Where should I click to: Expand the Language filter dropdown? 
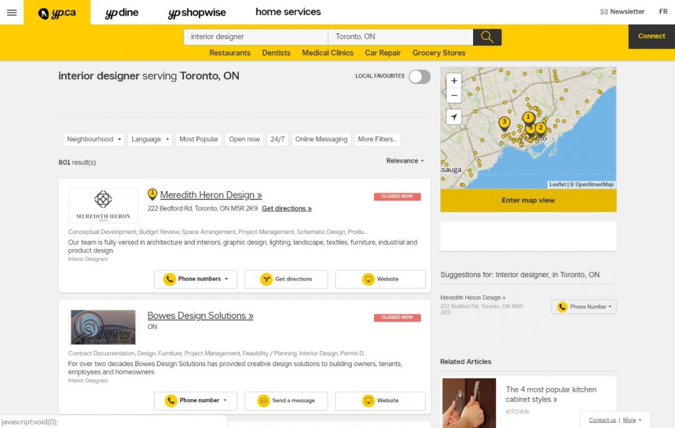pyautogui.click(x=150, y=139)
